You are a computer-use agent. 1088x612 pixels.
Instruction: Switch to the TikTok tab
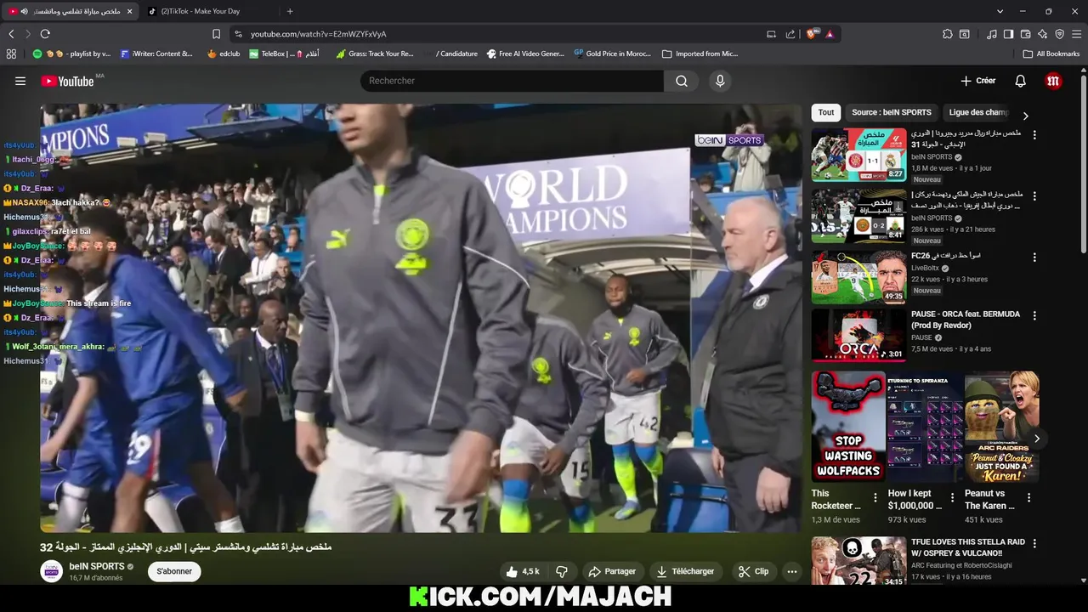click(x=208, y=11)
